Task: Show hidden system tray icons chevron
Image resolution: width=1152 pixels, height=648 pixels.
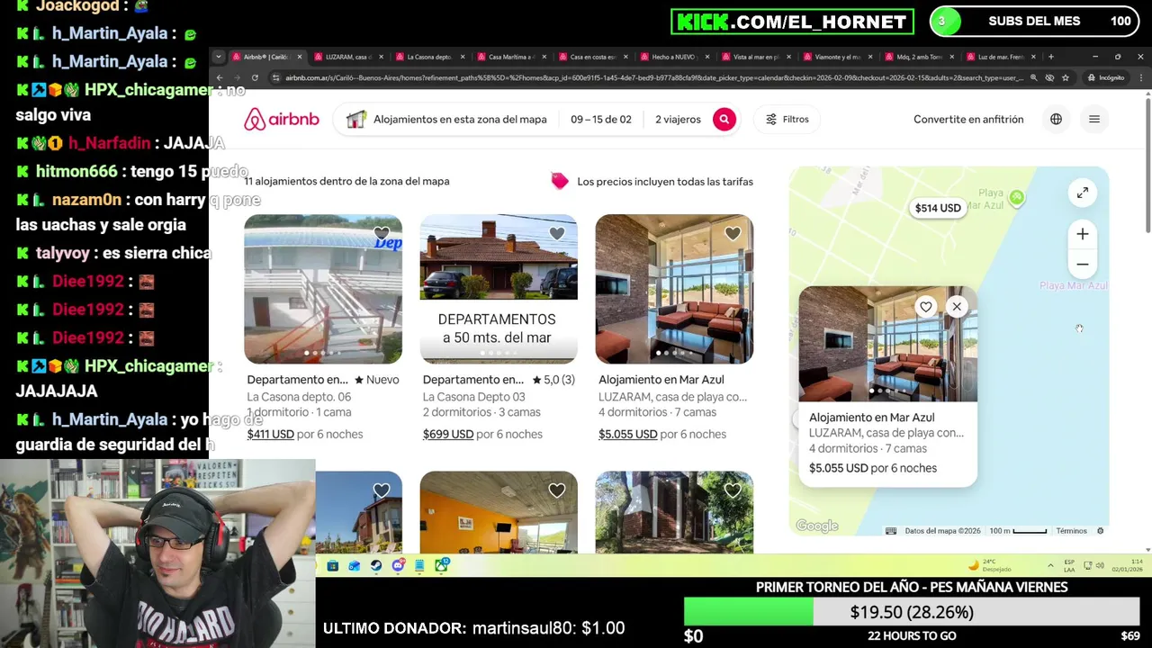Action: (x=1050, y=565)
